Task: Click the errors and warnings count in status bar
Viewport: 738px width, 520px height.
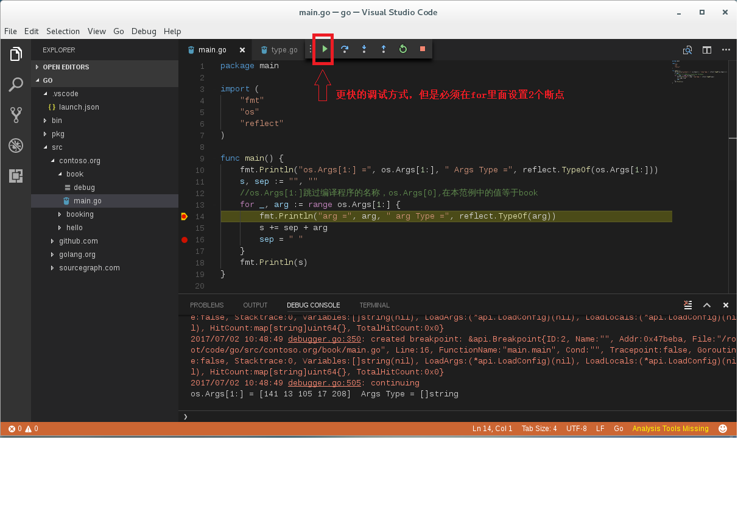Action: (23, 429)
